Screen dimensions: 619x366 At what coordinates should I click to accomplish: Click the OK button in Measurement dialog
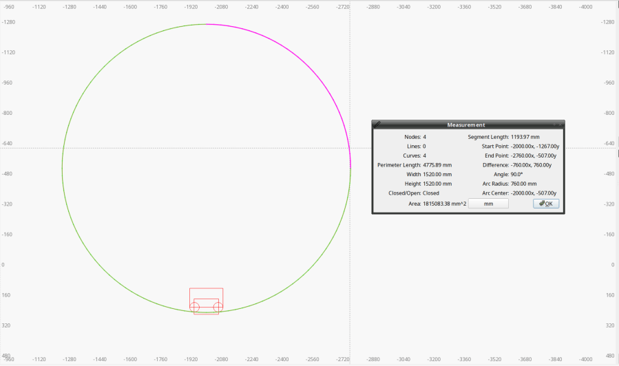click(546, 204)
